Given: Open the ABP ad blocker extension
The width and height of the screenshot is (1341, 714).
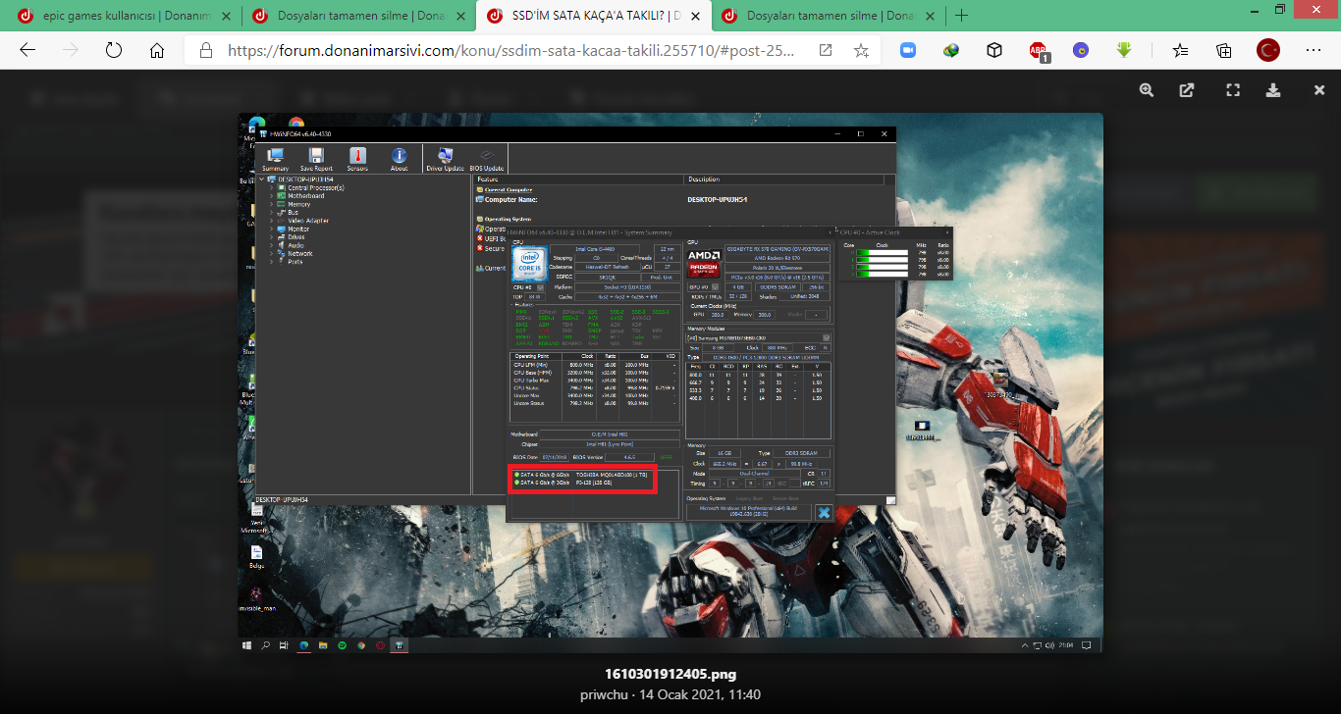Looking at the screenshot, I should point(1039,51).
